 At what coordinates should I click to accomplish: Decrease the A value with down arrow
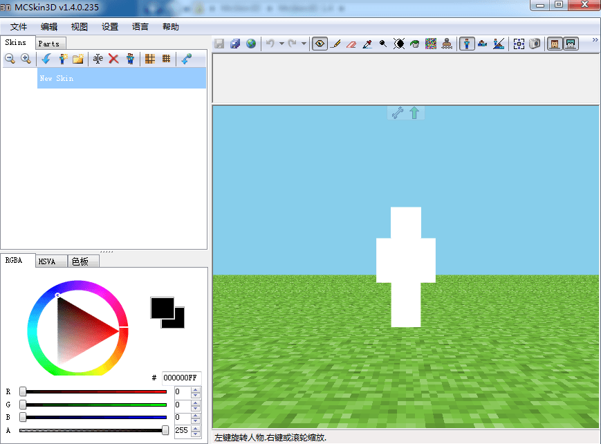tap(196, 433)
